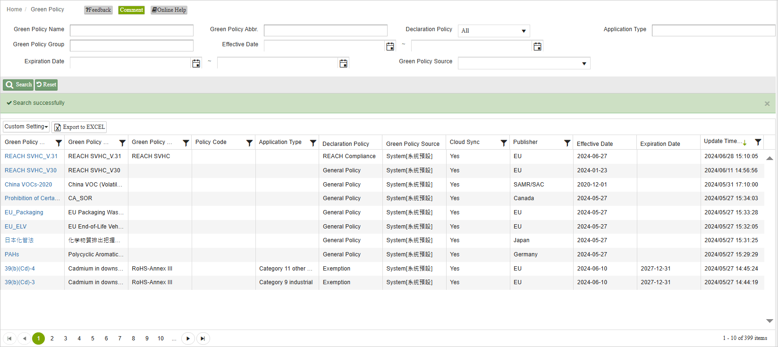Open the Prohibition of Certa... policy link
Image resolution: width=778 pixels, height=347 pixels.
coord(32,198)
